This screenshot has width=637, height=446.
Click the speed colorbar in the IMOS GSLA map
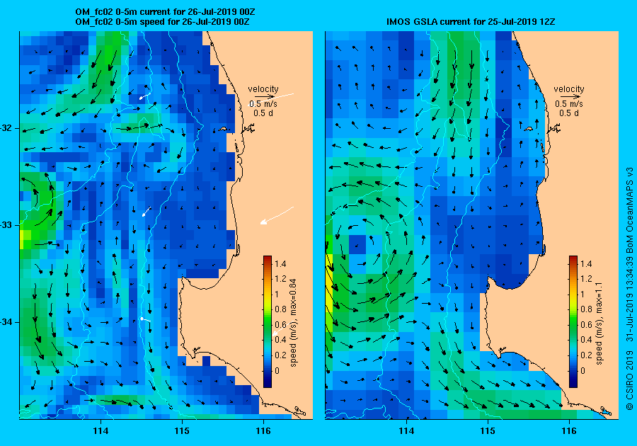573,321
